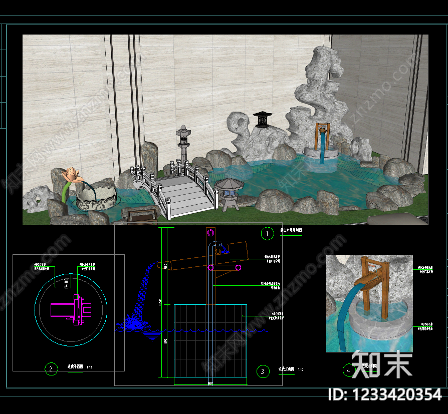448x414 pixels.
Task: Select the 1650 vertical dimension text
Action: point(160,302)
